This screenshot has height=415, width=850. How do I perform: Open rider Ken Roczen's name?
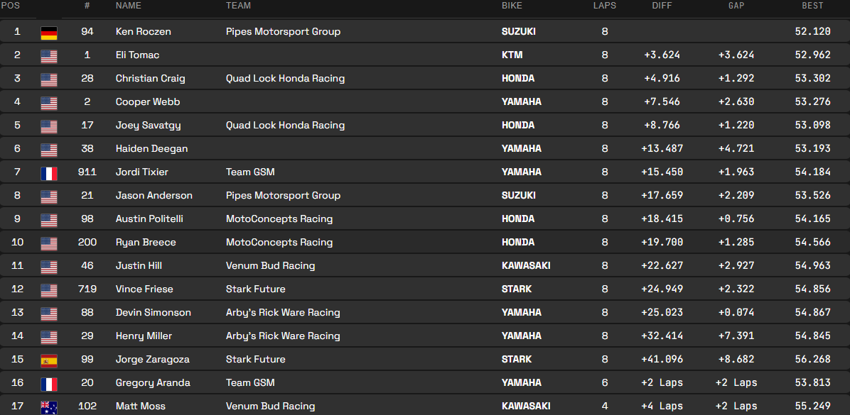[143, 32]
